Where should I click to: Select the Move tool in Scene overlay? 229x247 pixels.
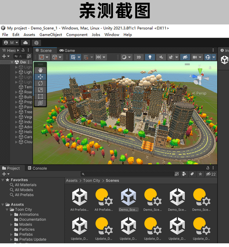[40, 77]
